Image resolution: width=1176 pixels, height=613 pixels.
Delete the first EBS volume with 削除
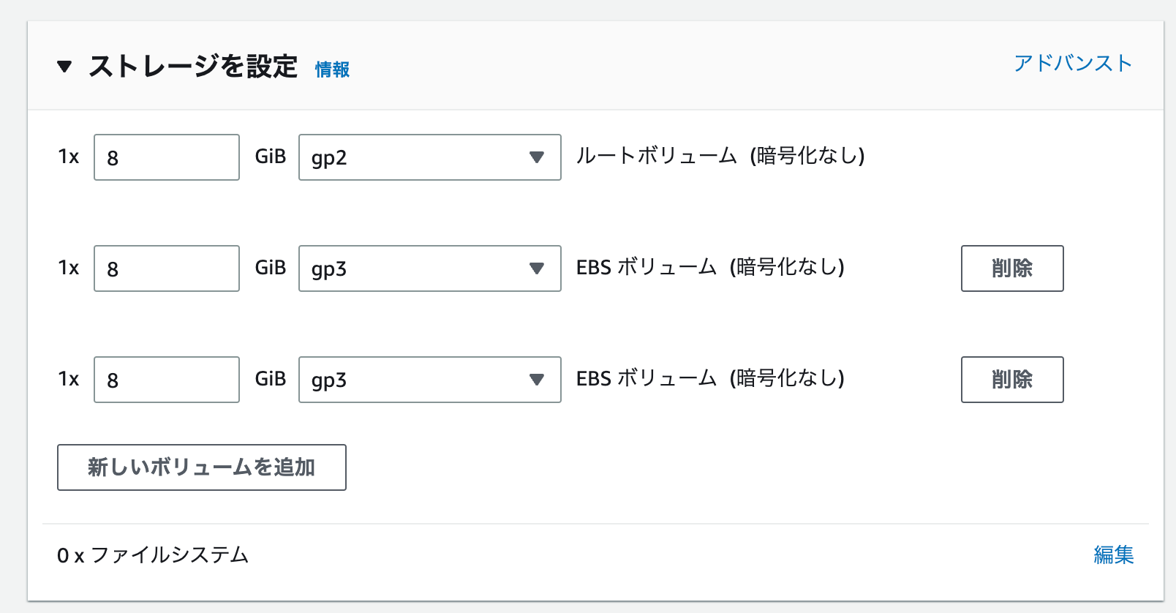1012,268
